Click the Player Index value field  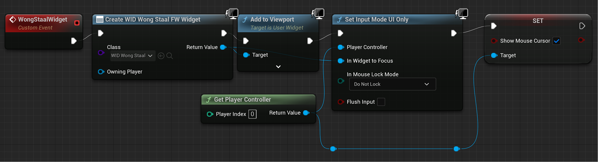(x=252, y=114)
